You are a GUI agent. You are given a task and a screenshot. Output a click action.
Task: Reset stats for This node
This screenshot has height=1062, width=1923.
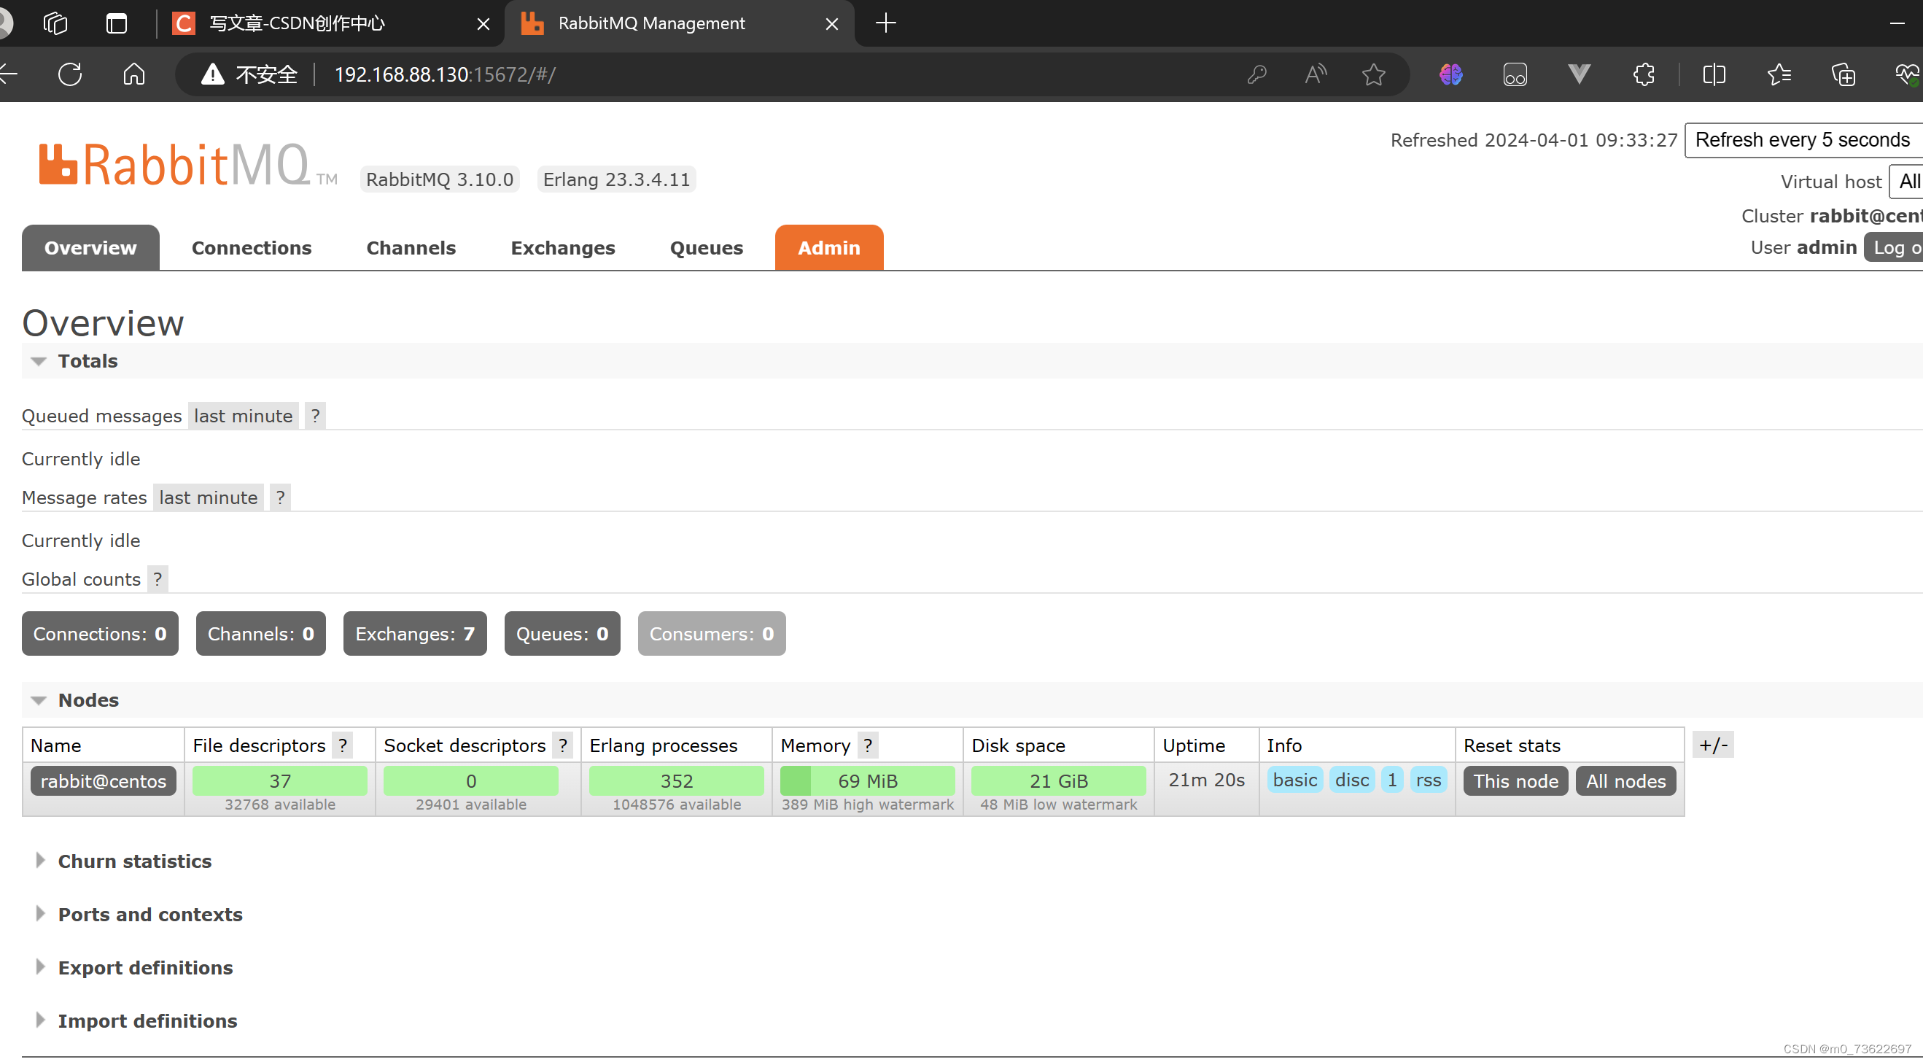click(x=1515, y=781)
